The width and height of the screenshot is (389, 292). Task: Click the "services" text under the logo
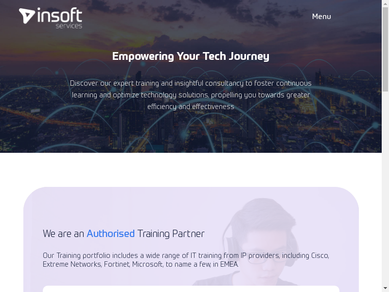69,26
